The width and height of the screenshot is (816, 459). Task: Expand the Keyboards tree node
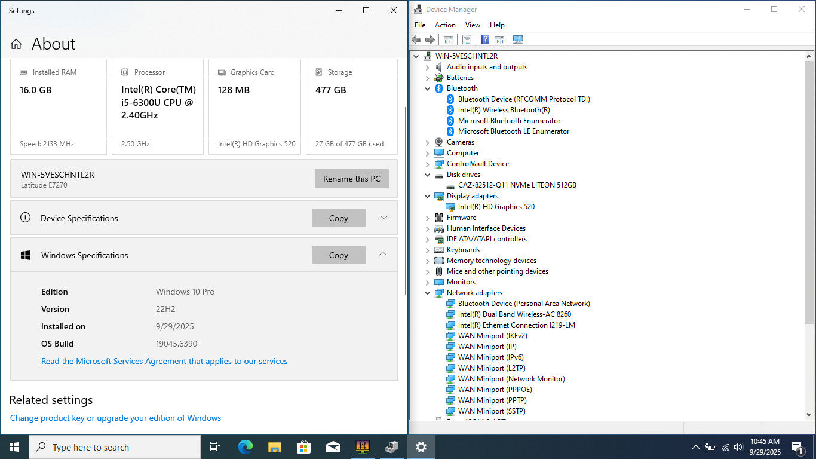427,250
